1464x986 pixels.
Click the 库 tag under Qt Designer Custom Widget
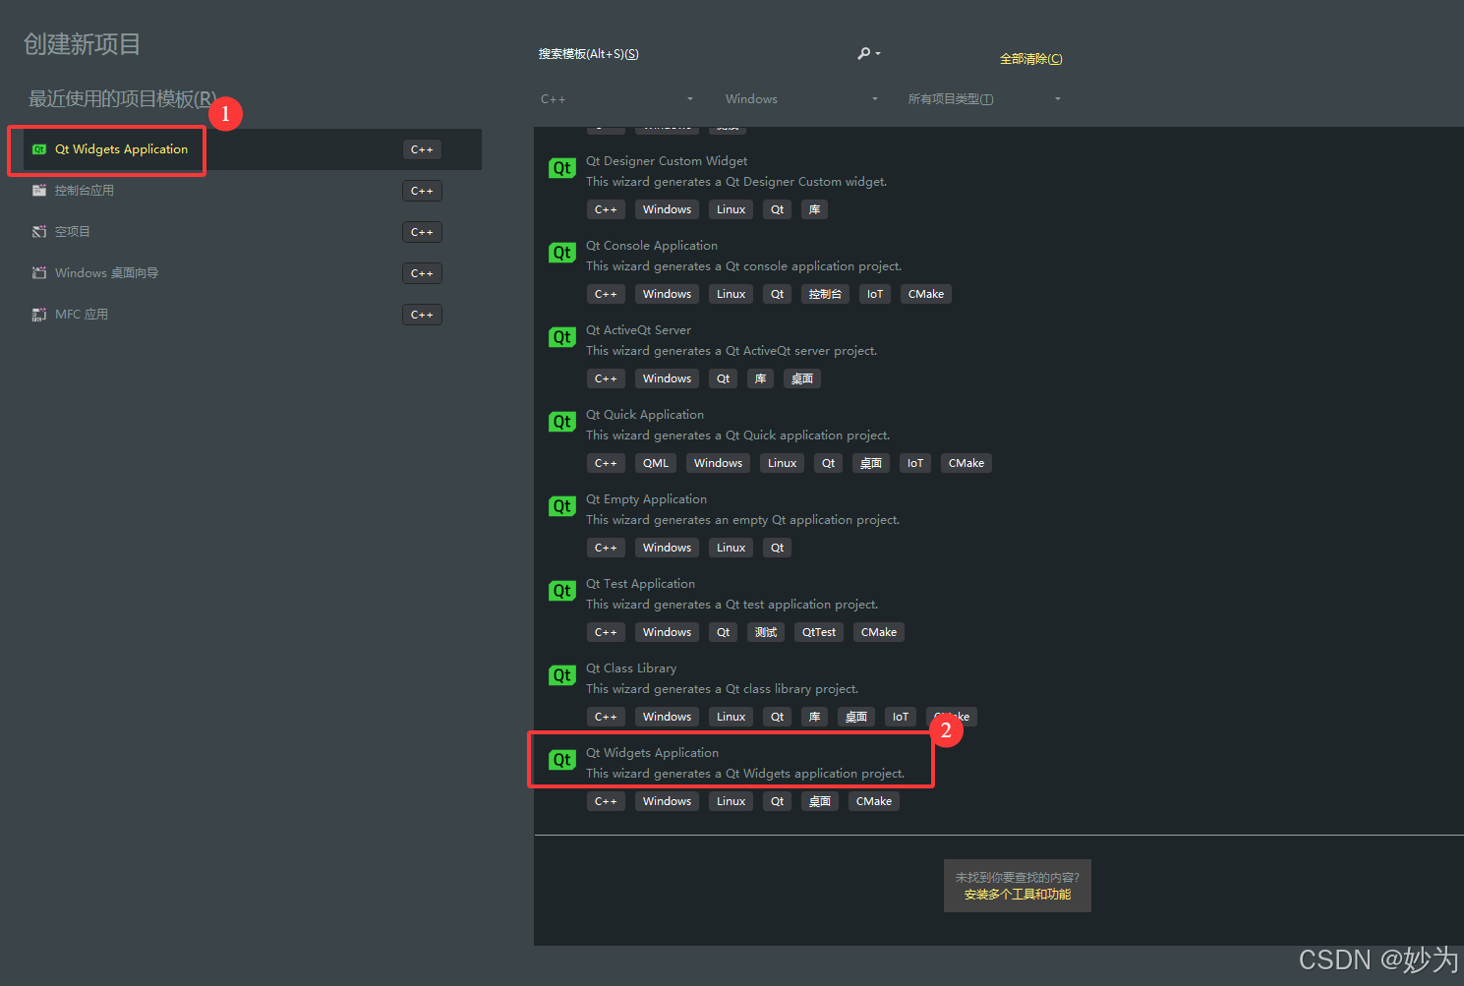tap(814, 209)
